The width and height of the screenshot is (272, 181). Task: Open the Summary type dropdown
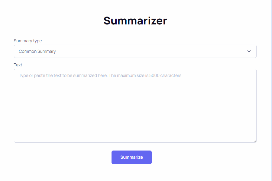[x=135, y=51]
